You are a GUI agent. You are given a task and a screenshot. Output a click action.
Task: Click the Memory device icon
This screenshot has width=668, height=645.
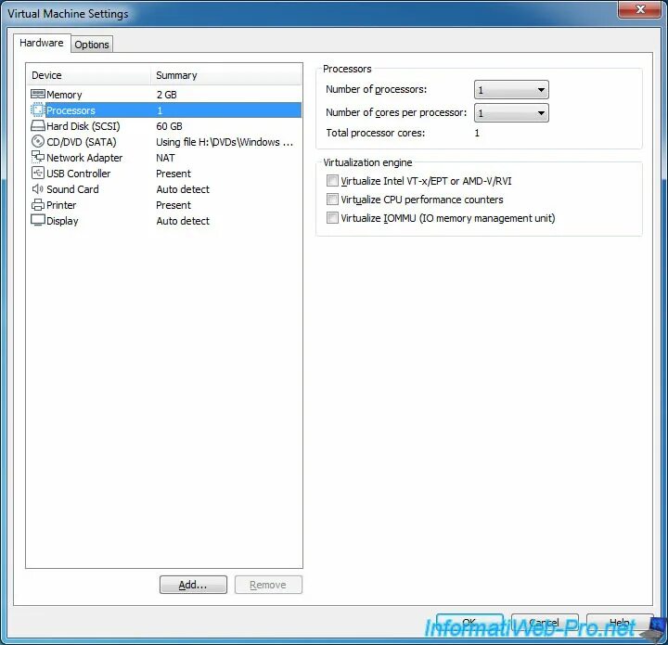(37, 94)
